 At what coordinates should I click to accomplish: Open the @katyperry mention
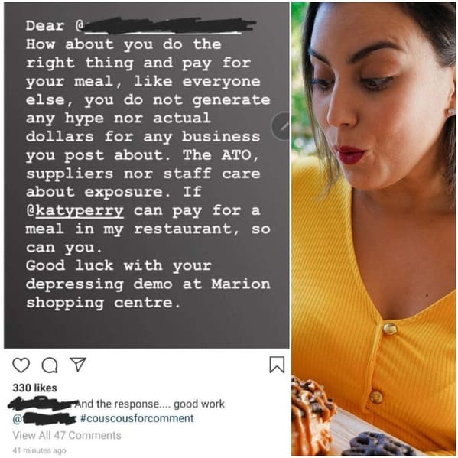click(75, 210)
